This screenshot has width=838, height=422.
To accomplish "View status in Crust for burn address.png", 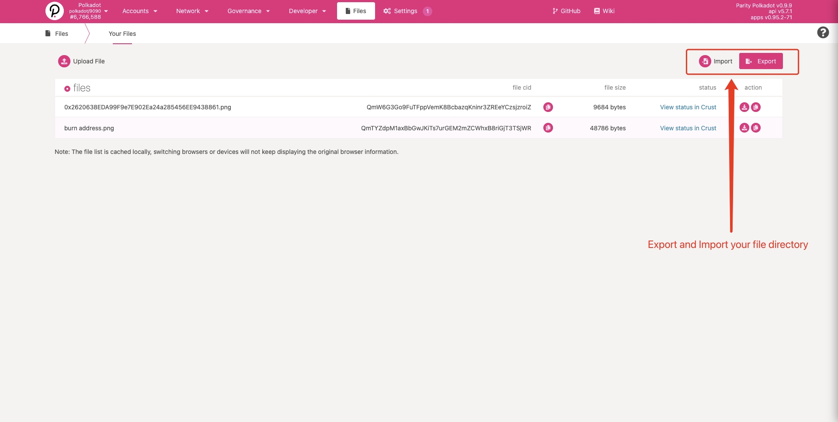I will tap(688, 128).
